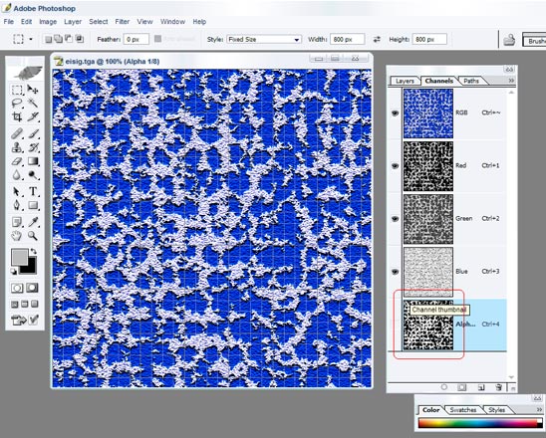The height and width of the screenshot is (438, 546).
Task: Select the Hand tool
Action: click(x=17, y=236)
